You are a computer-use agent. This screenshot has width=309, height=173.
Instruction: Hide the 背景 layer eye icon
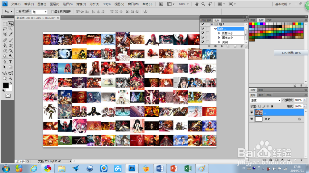pyautogui.click(x=252, y=119)
